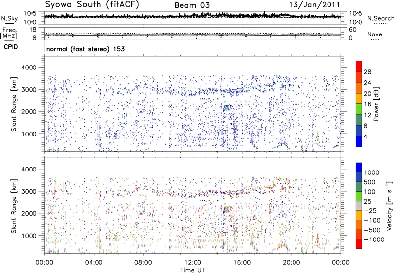Click the 'Power [dB]' colorbar title
Screen dimensions: 394x273
(376, 104)
